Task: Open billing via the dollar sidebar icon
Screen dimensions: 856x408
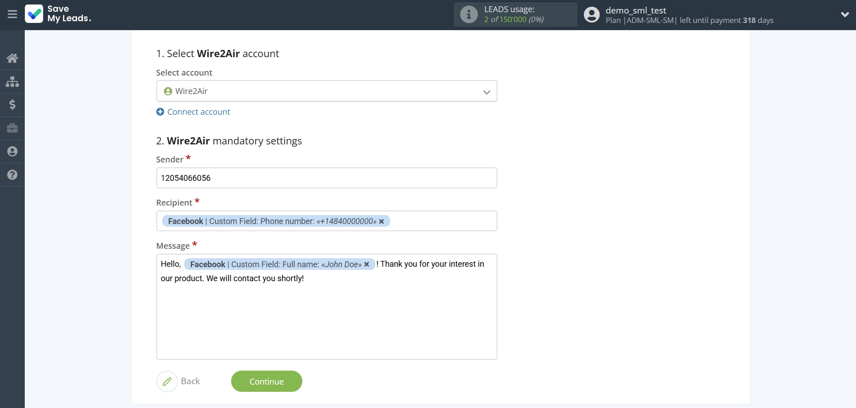Action: click(x=12, y=105)
